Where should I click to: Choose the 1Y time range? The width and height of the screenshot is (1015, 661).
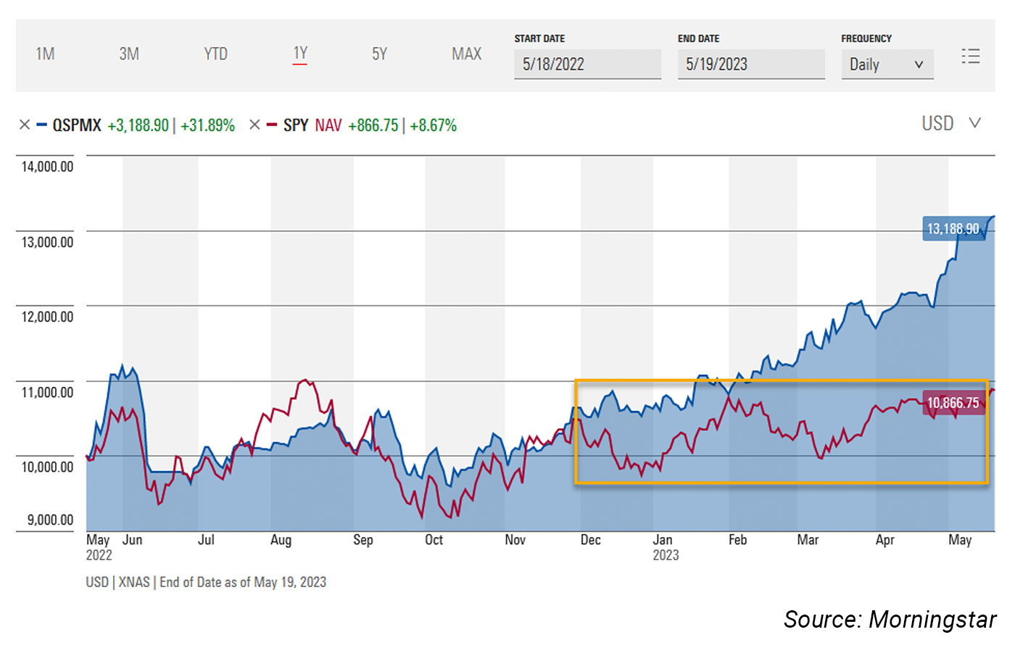(x=300, y=54)
